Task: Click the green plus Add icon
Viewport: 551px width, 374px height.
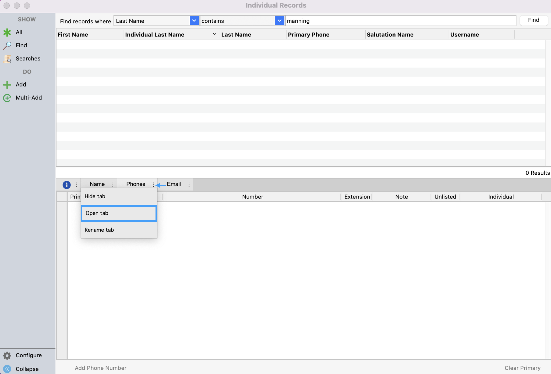Action: point(7,85)
